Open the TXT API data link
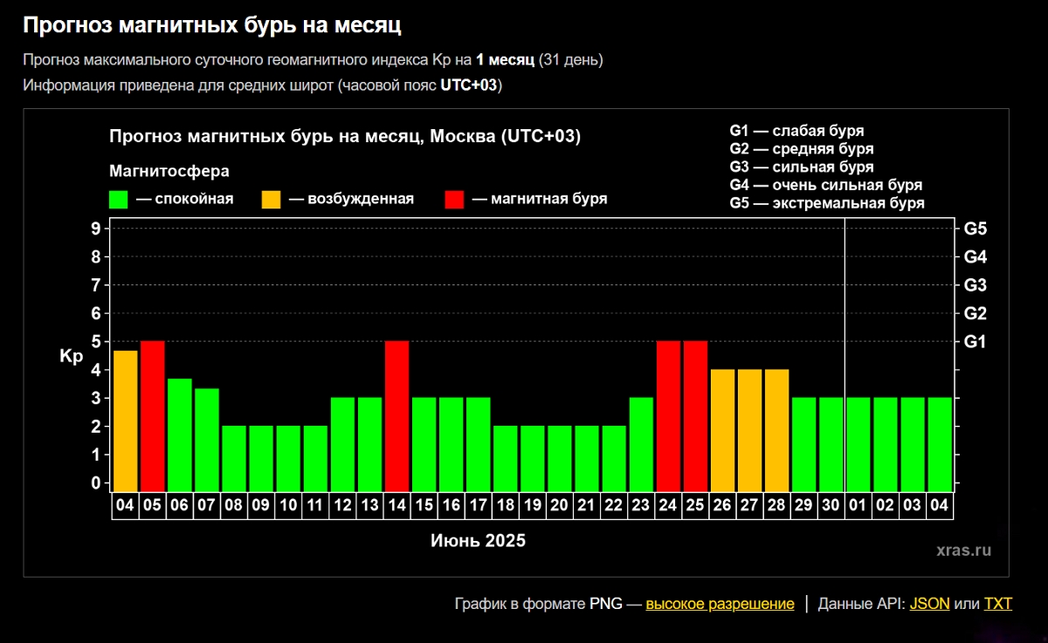Viewport: 1048px width, 643px height. pos(997,604)
